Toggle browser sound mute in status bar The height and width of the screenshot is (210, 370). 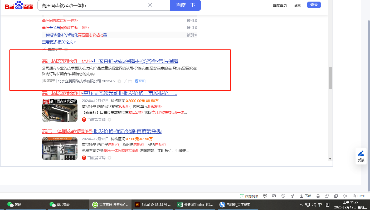pos(345,196)
